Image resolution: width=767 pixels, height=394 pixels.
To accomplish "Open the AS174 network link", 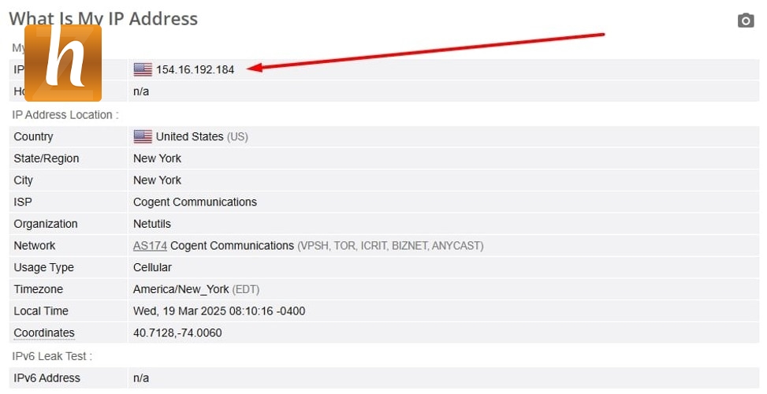I will coord(150,246).
